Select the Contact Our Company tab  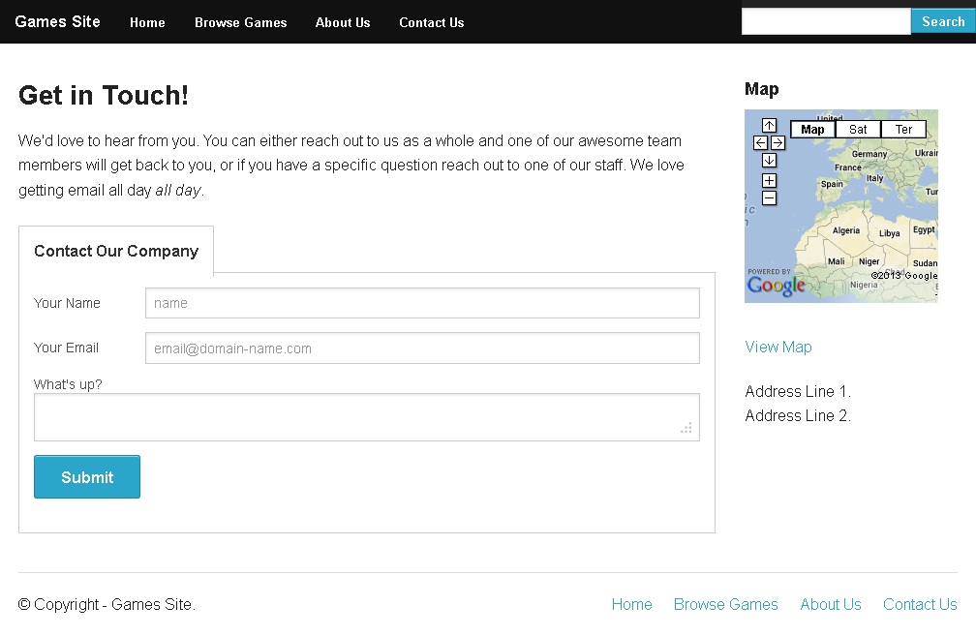pyautogui.click(x=115, y=251)
